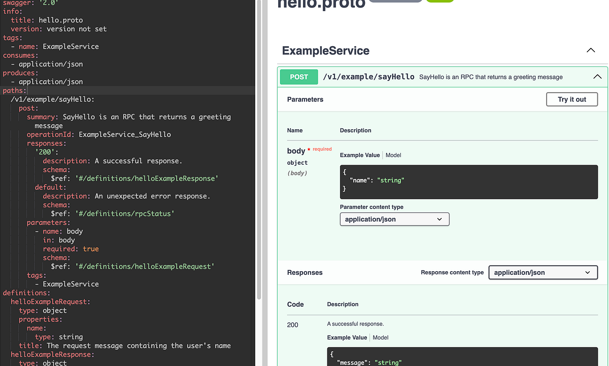Click the POST method badge

click(x=298, y=77)
